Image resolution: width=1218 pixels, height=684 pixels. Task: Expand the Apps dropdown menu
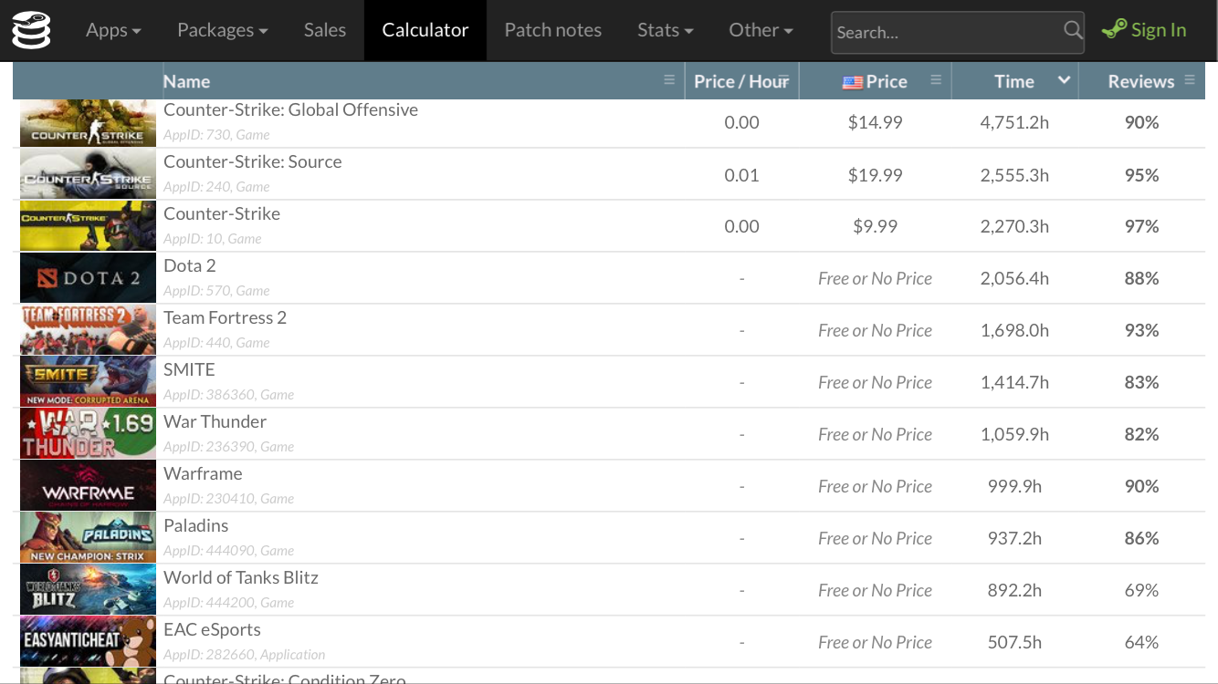point(113,30)
